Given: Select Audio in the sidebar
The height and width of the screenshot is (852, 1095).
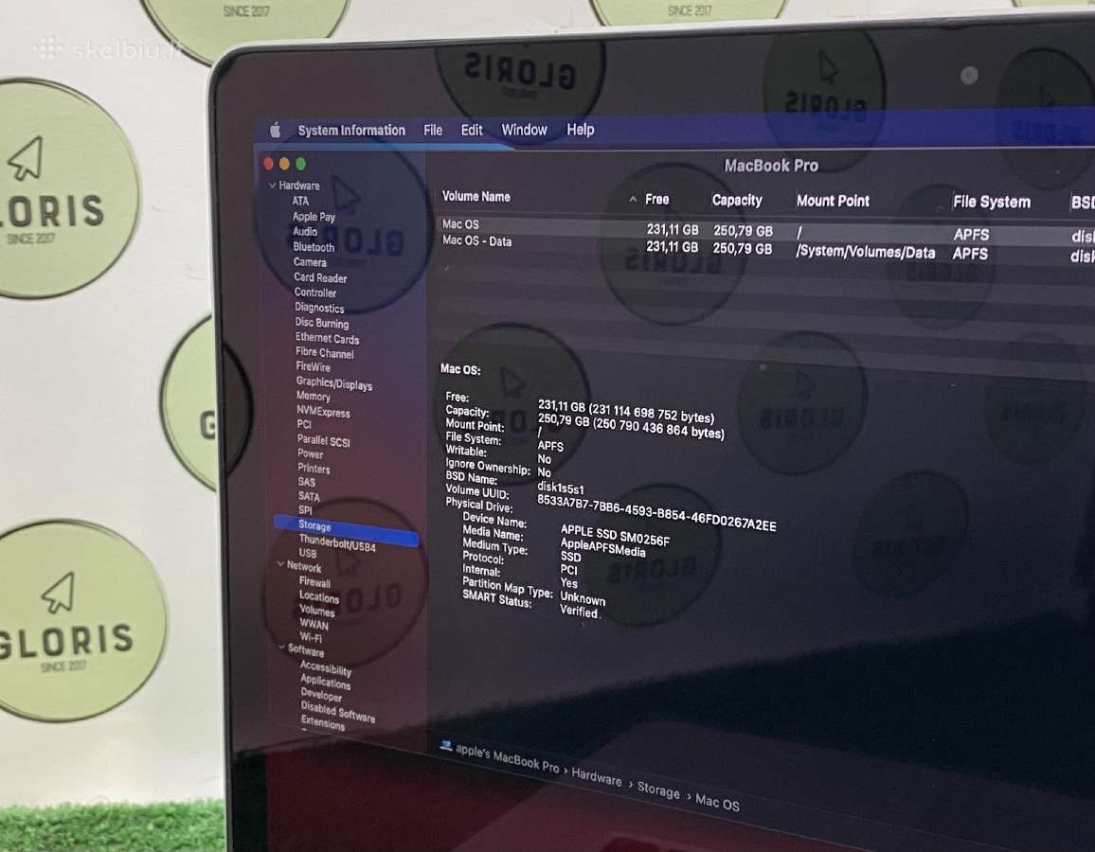Looking at the screenshot, I should tap(305, 232).
